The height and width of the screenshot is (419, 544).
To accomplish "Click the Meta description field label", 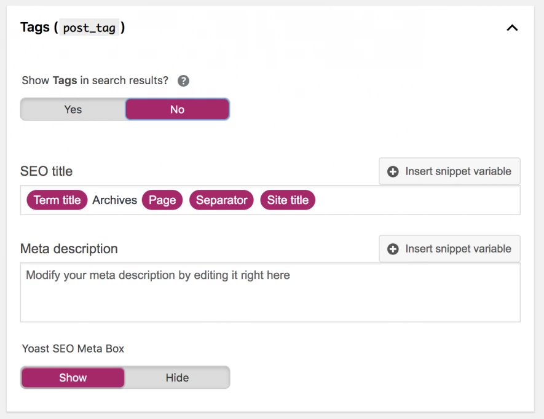I will pyautogui.click(x=69, y=249).
